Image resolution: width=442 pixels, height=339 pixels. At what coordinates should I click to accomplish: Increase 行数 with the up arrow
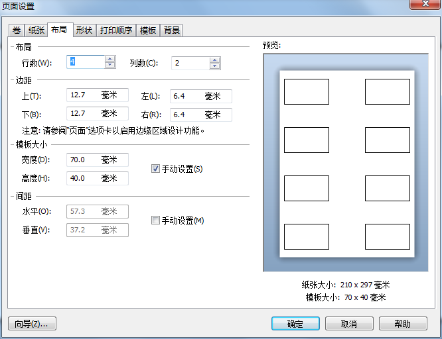point(110,60)
